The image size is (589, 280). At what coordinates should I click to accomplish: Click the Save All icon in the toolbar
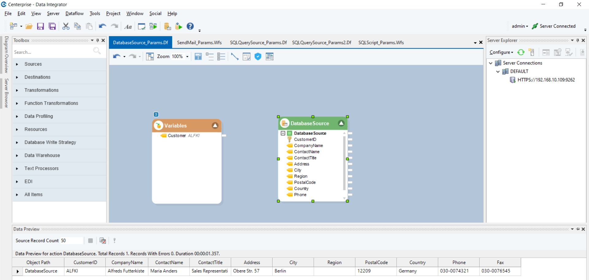(x=52, y=26)
